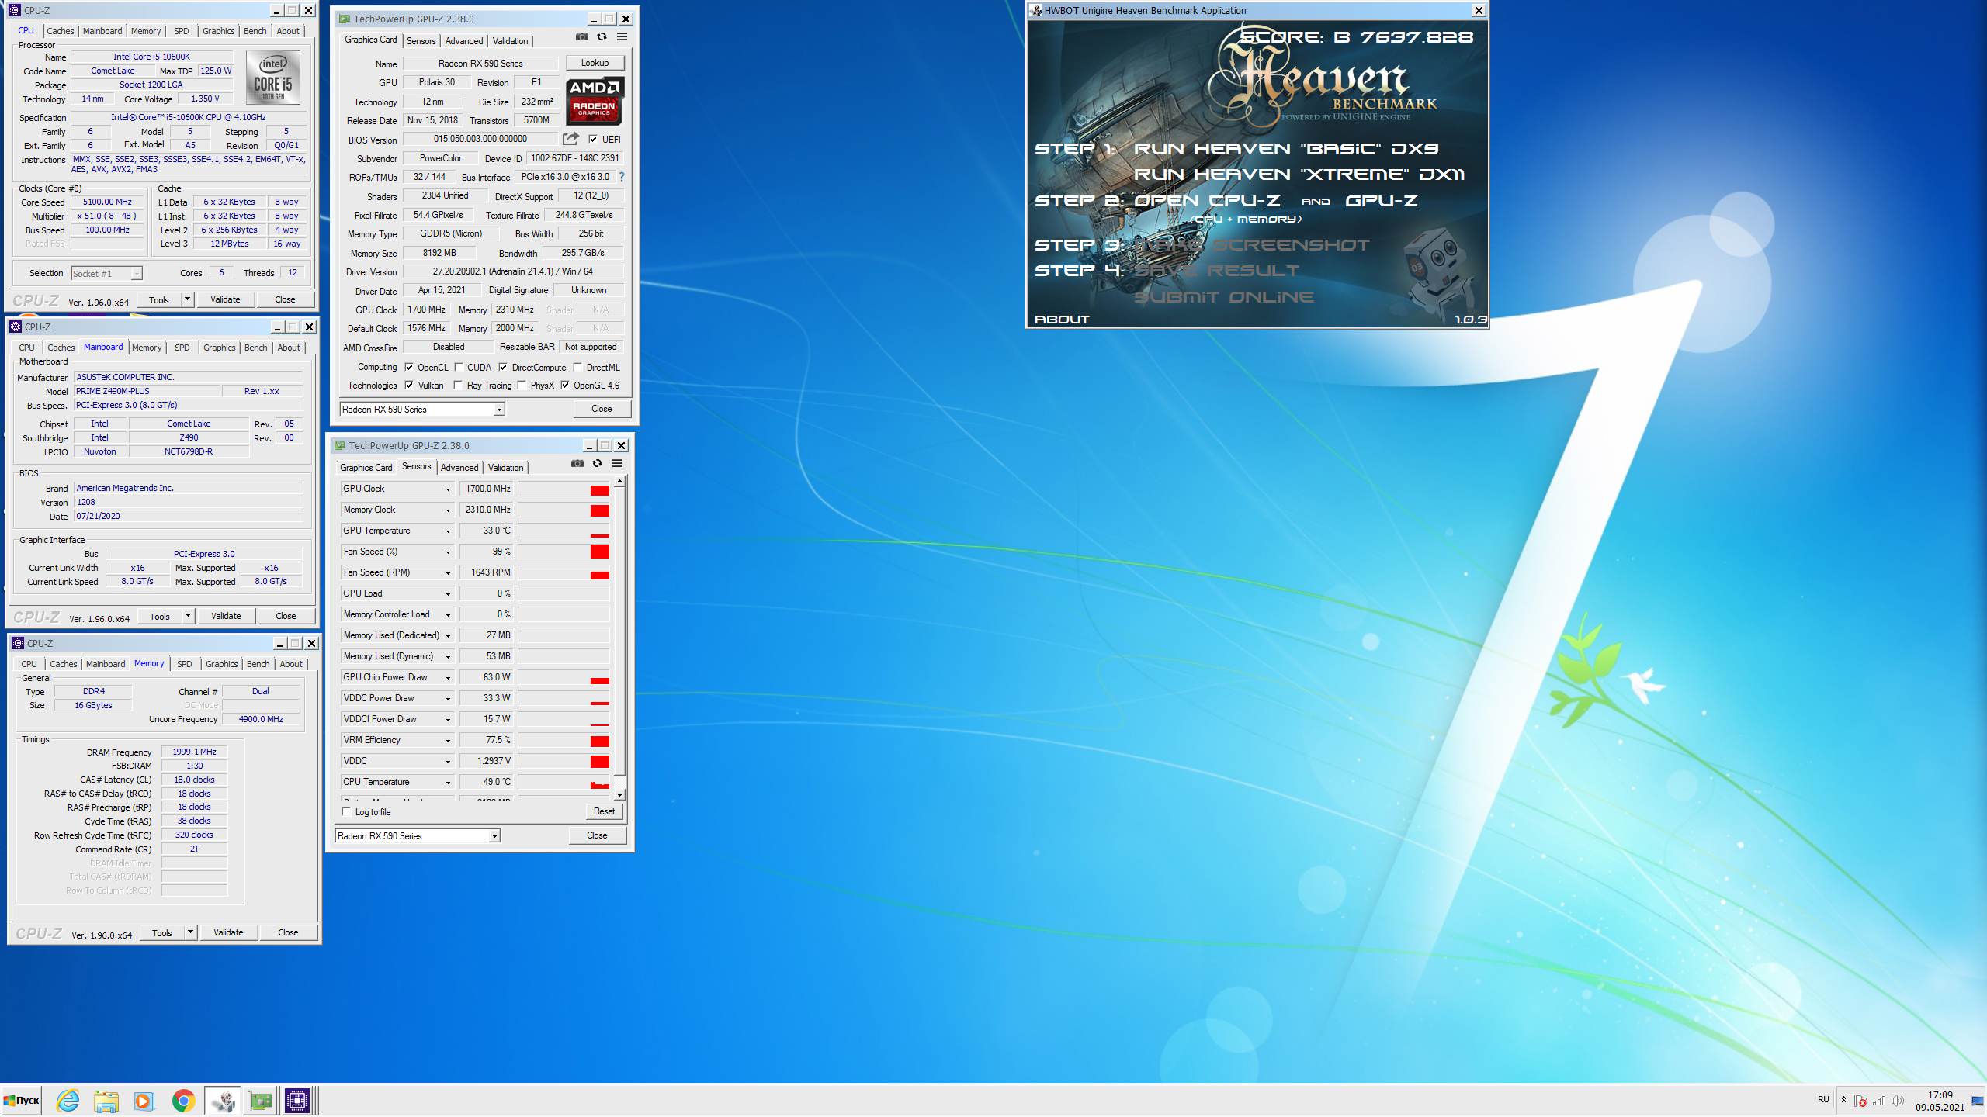The height and width of the screenshot is (1117, 1987).
Task: Enable the Log to file checkbox
Action: coord(346,811)
